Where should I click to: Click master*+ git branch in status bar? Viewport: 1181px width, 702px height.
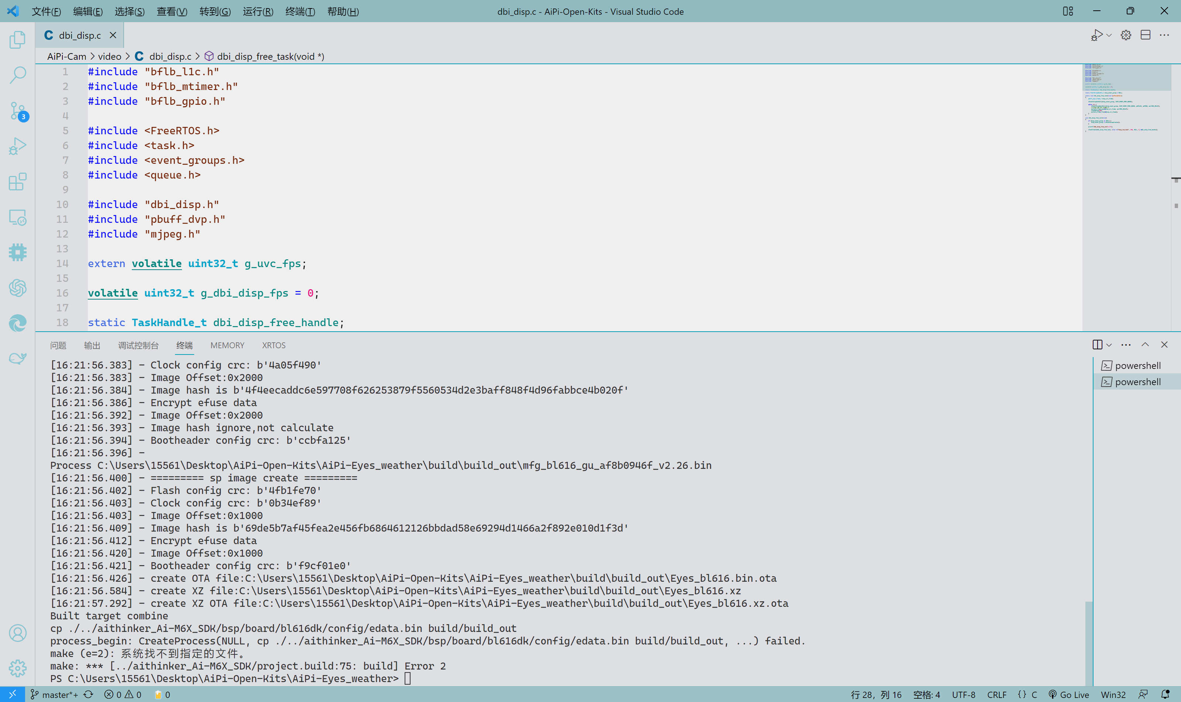coord(54,694)
